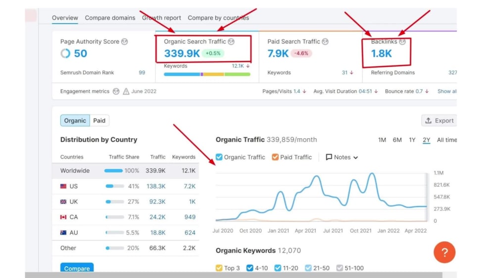Click paid keywords count 31
The width and height of the screenshot is (495, 278).
tap(345, 73)
